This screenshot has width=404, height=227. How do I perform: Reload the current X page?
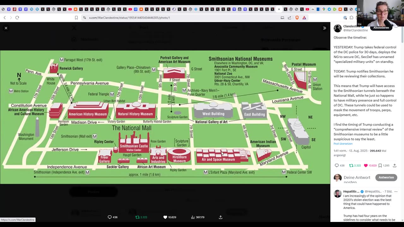[17, 18]
